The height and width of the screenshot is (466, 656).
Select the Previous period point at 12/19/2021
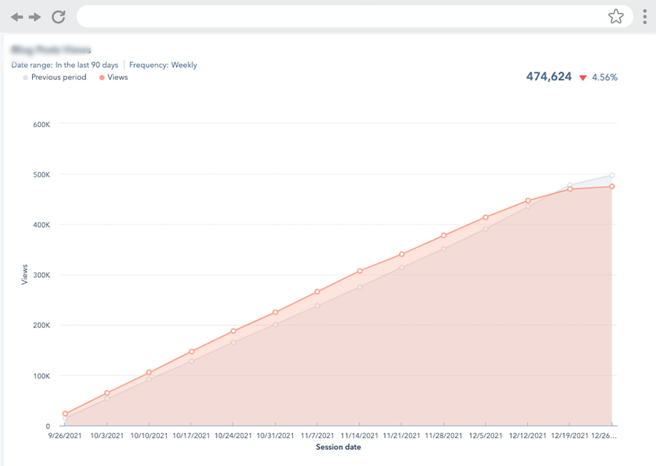point(570,185)
